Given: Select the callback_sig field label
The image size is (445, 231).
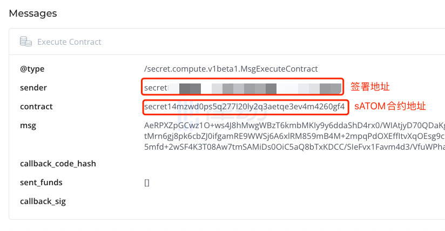Looking at the screenshot, I should [43, 201].
